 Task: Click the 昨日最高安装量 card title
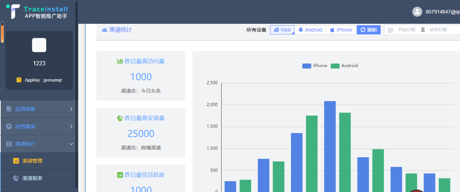pyautogui.click(x=144, y=118)
